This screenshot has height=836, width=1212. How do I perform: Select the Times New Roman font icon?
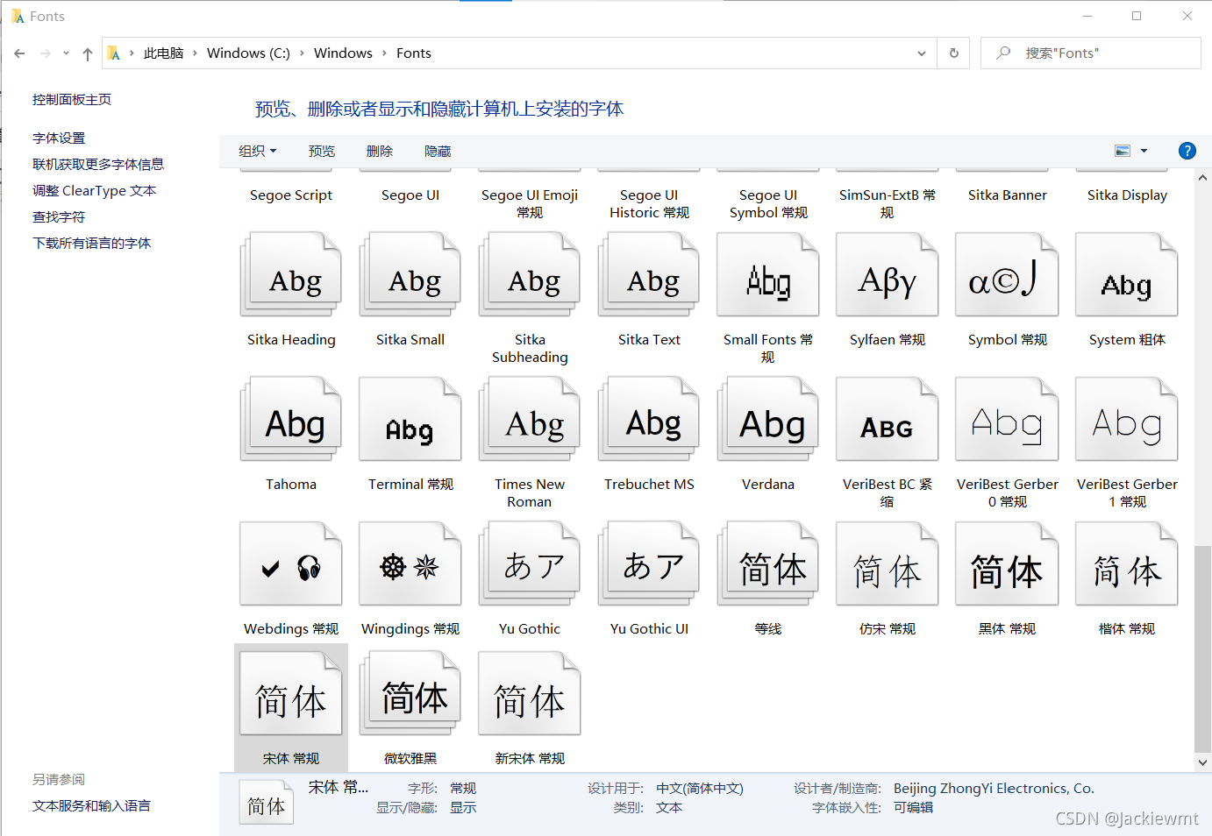click(530, 419)
